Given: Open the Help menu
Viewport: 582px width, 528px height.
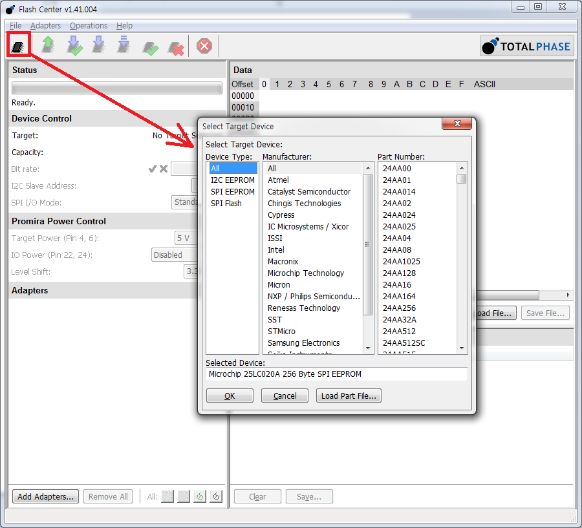Looking at the screenshot, I should pyautogui.click(x=124, y=26).
